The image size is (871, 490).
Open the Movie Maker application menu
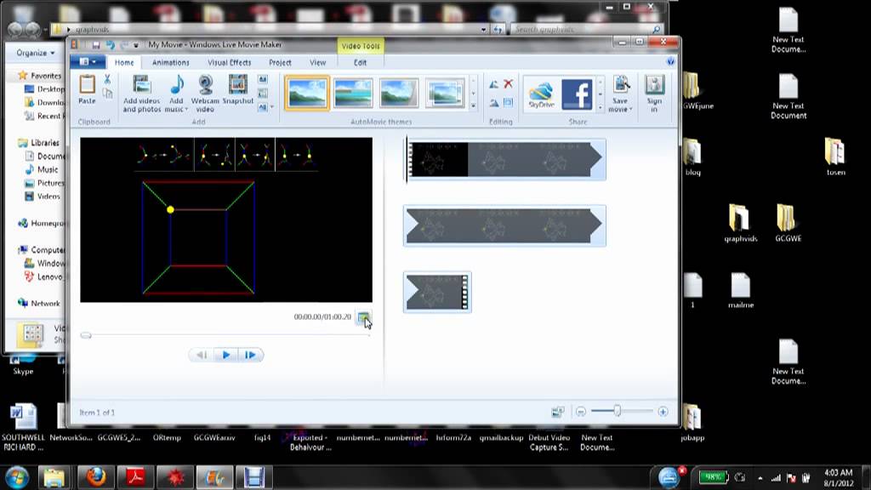tap(88, 62)
